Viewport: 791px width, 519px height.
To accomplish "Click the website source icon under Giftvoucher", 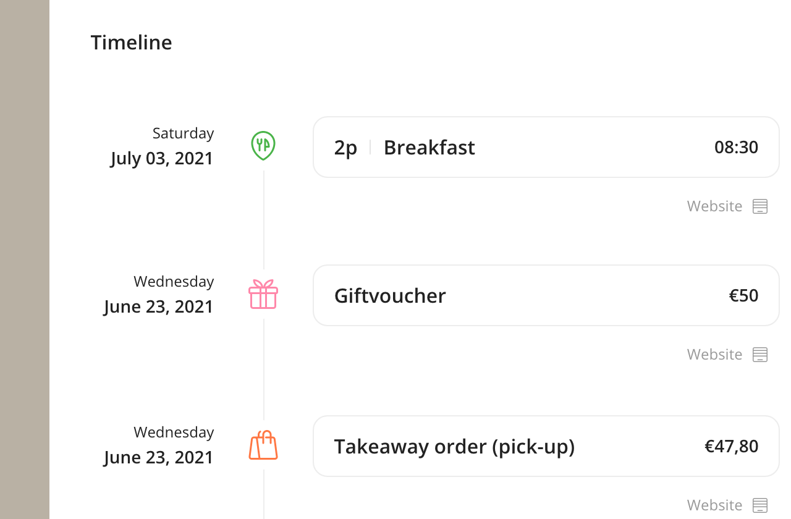I will point(760,355).
